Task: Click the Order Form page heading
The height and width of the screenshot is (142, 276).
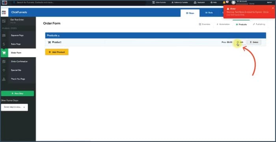Action: tap(52, 23)
